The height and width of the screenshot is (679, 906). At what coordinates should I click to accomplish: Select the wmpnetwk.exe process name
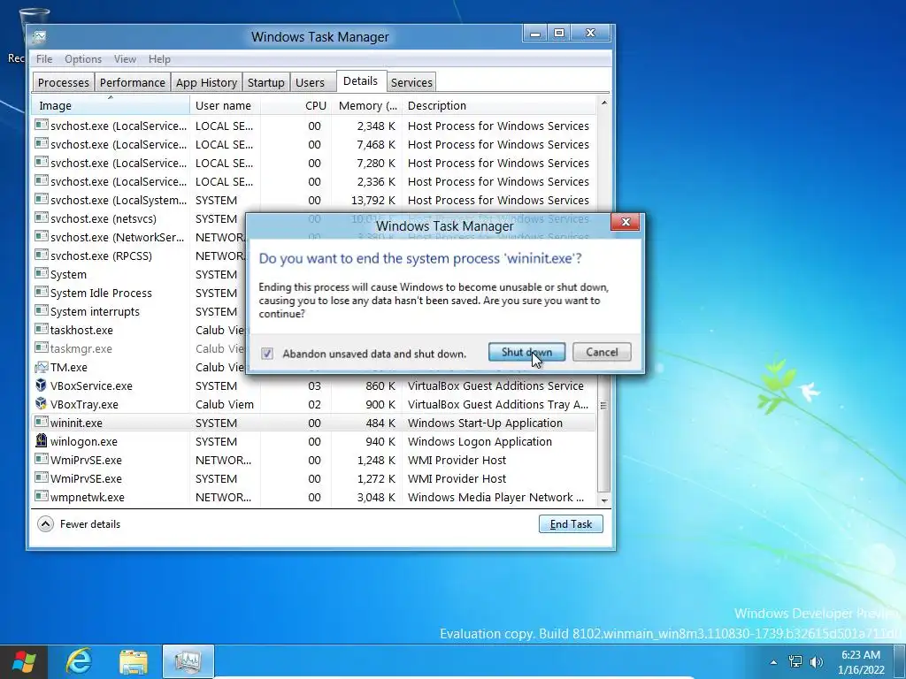(x=88, y=497)
